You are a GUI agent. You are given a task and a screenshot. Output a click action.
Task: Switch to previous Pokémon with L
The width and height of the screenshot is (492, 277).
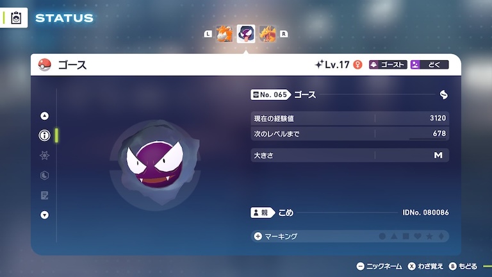coord(208,34)
